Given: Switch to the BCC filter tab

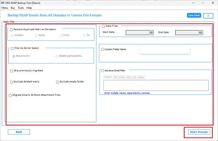Looking at the screenshot, I should tap(129, 77).
